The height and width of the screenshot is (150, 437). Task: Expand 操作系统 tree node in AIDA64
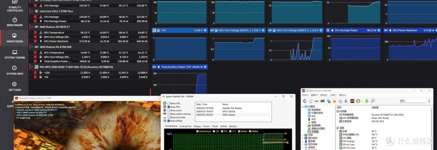coord(303,138)
